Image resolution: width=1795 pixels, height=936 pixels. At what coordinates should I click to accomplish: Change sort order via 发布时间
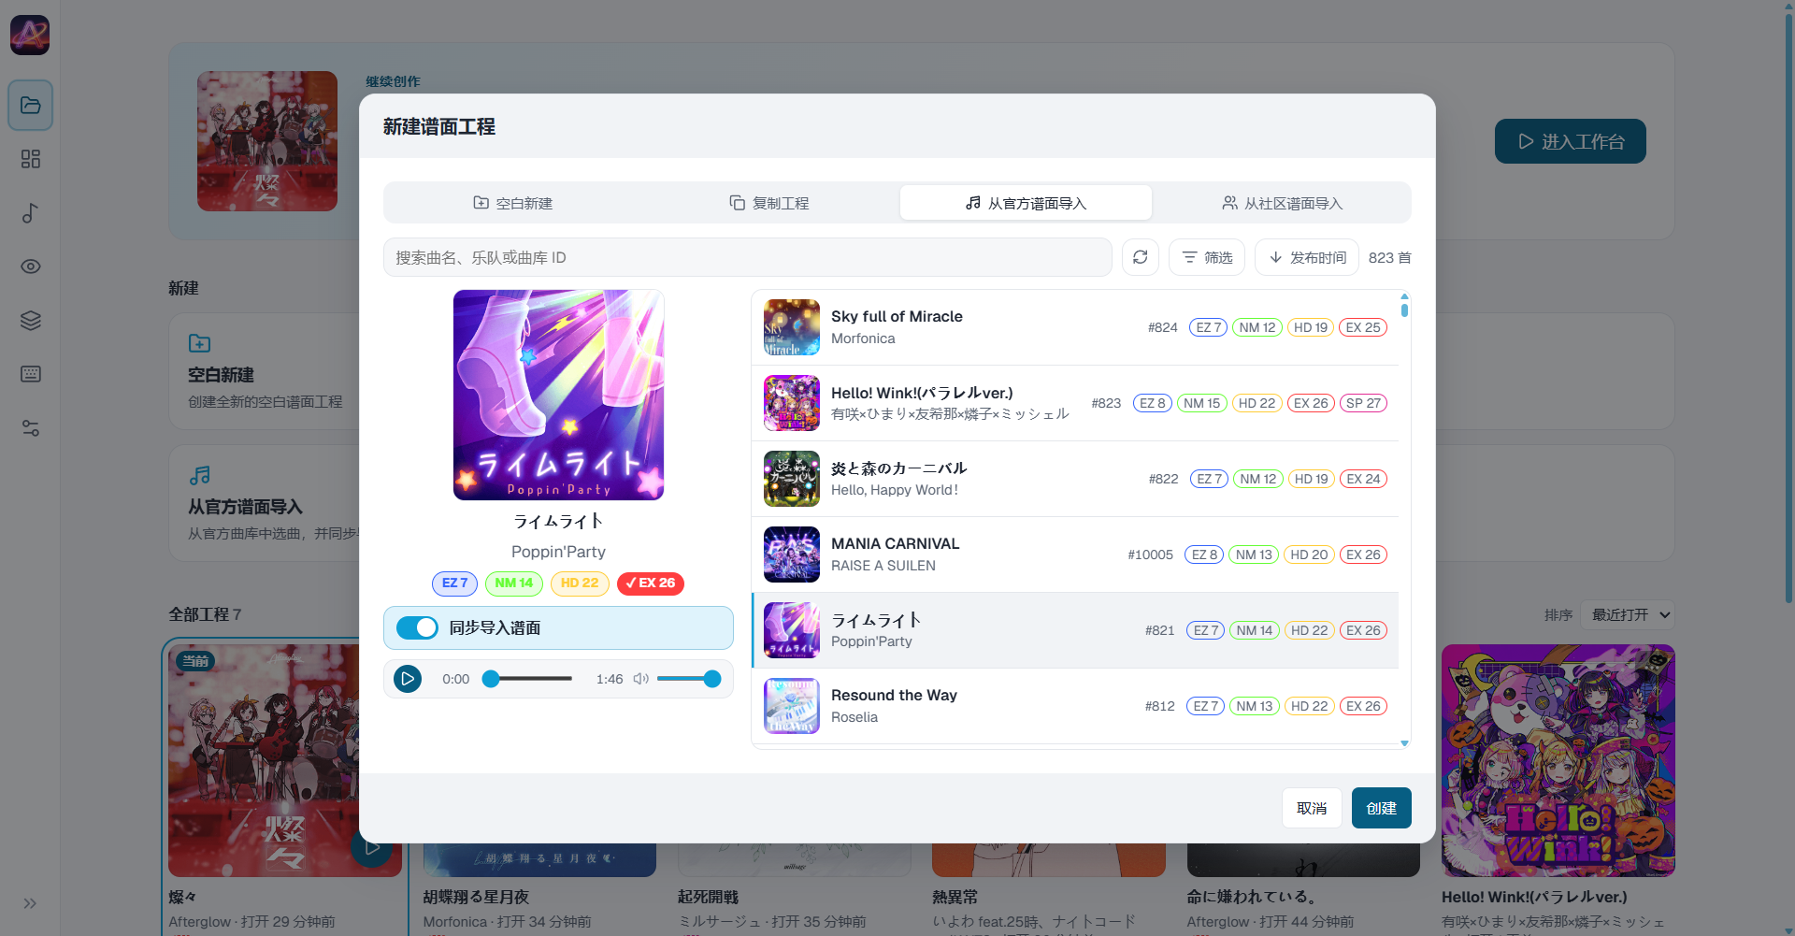[1307, 257]
